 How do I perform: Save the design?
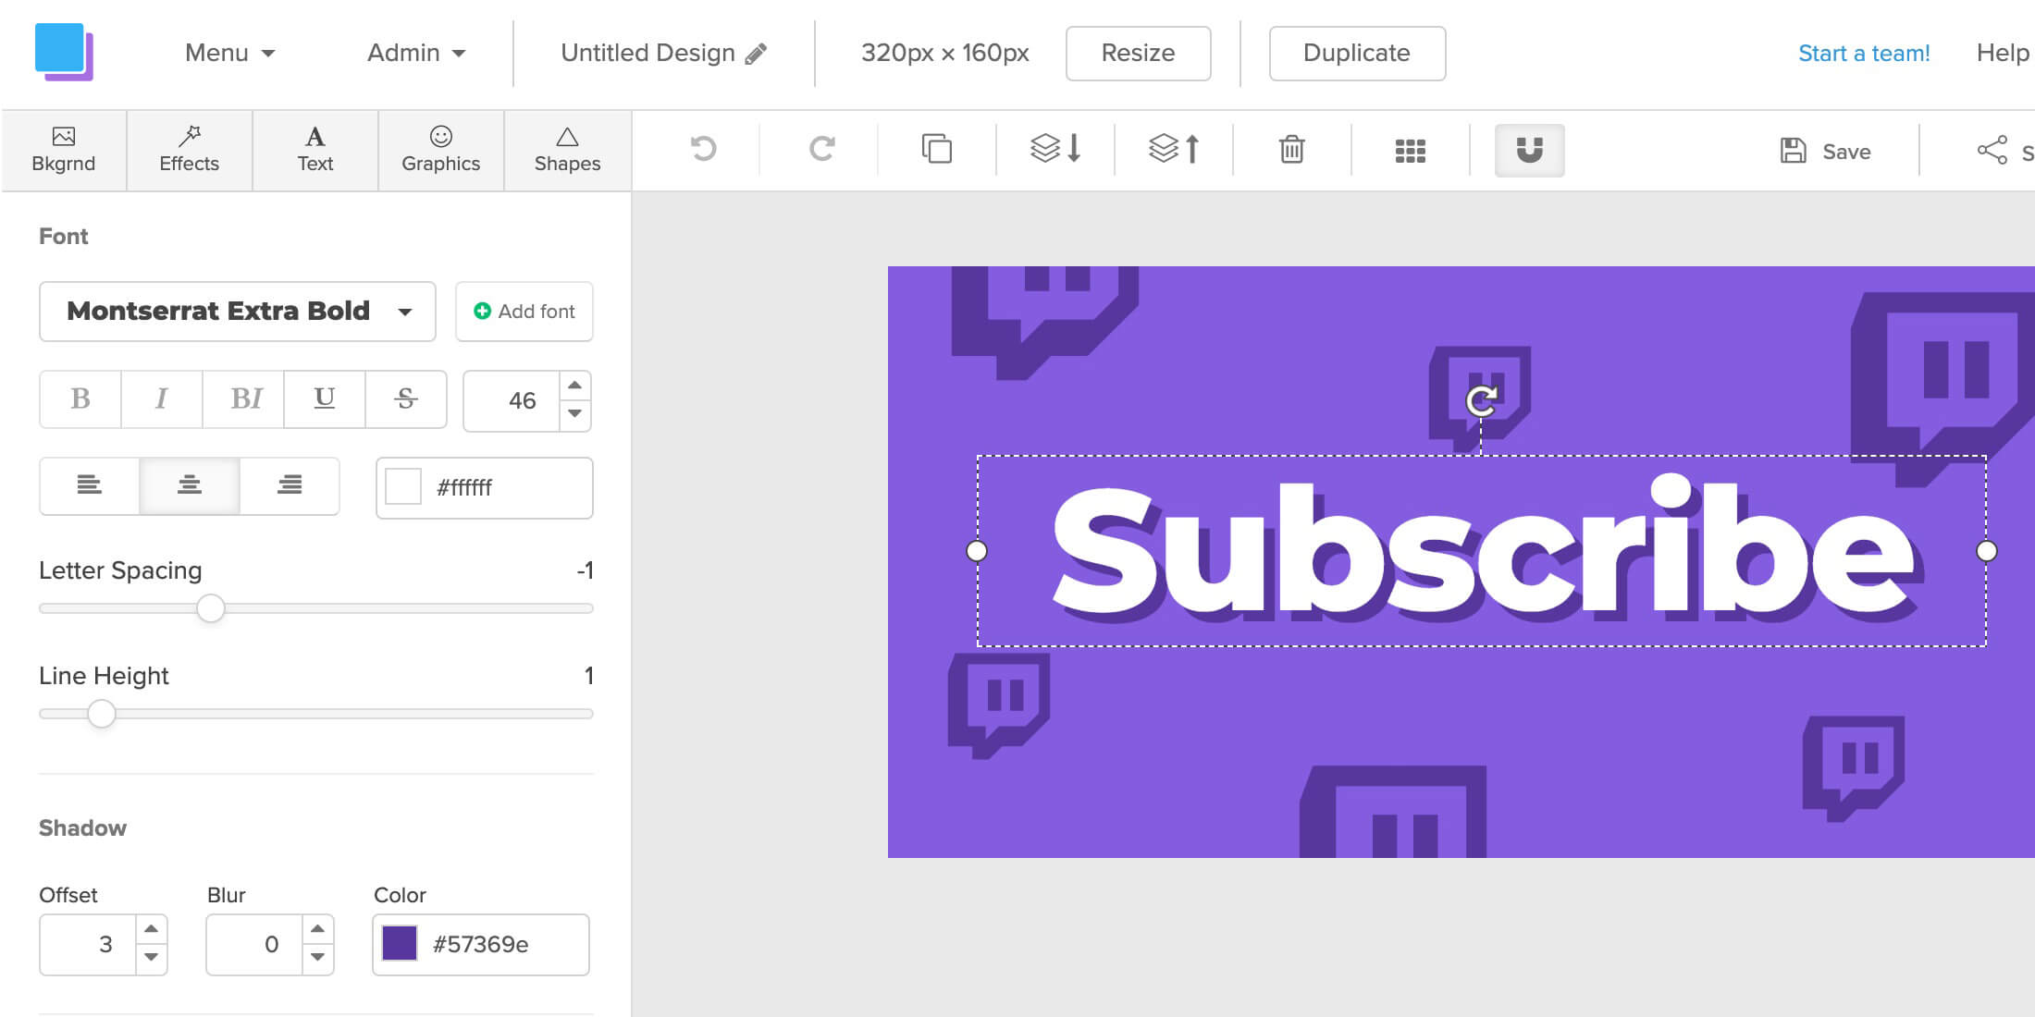pyautogui.click(x=1826, y=151)
